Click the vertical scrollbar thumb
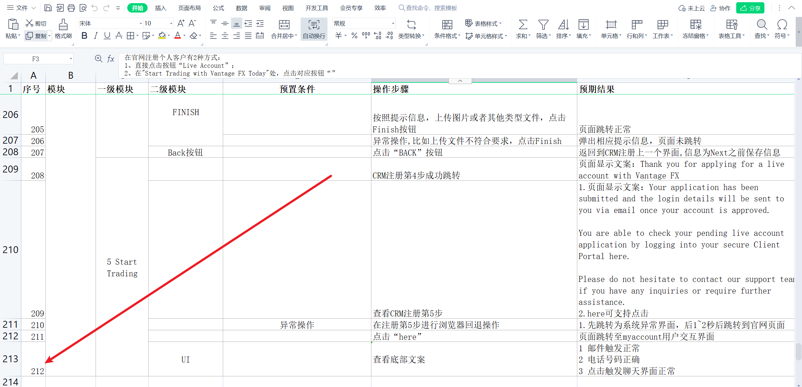The image size is (802, 387). click(x=799, y=352)
